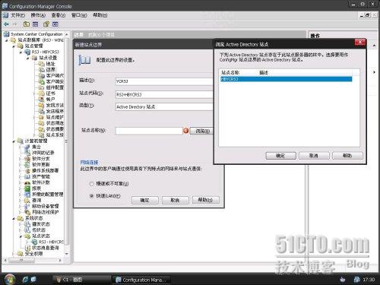Screen dimensions: 380x285
Task: Click the 网络访问保护 node icon
Action: (27, 212)
